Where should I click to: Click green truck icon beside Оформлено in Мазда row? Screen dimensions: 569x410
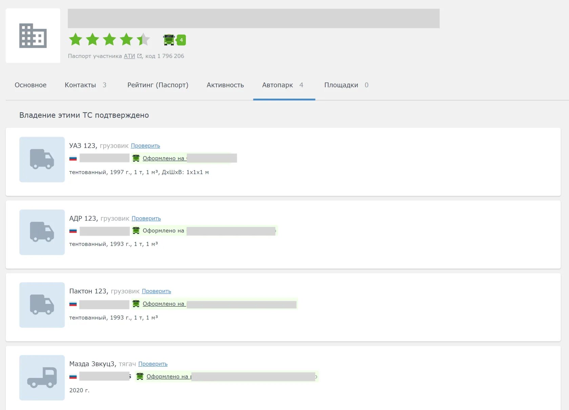(140, 376)
